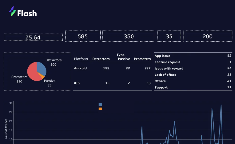
Task: Select the Others category row
Action: (193, 81)
